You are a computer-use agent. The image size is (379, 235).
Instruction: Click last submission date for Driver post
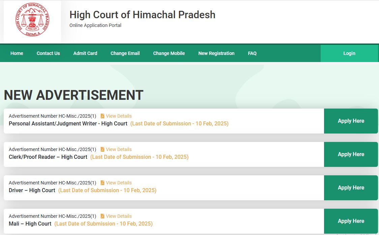point(107,190)
